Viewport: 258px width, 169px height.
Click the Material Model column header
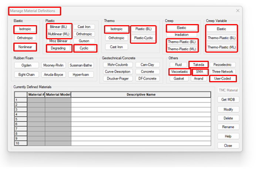tap(58, 95)
